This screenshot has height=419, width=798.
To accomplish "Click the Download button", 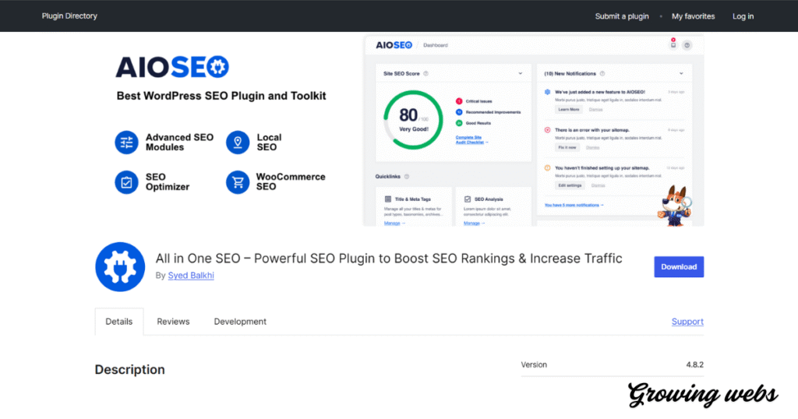I will [679, 267].
